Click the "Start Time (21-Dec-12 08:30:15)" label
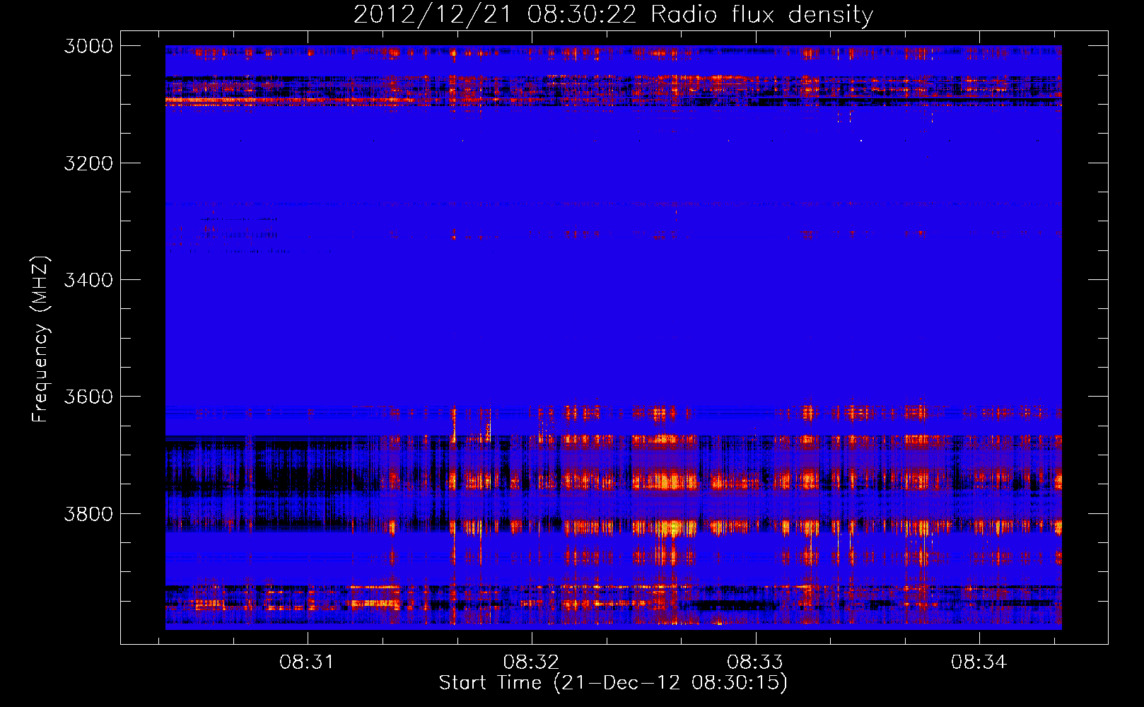1144x707 pixels. (x=613, y=683)
